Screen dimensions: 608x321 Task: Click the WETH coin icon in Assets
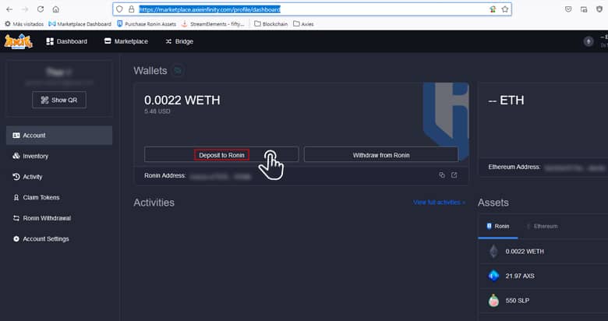(x=493, y=251)
